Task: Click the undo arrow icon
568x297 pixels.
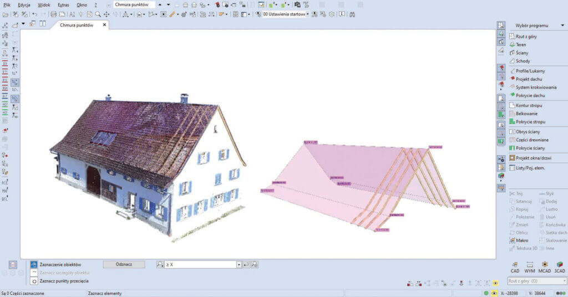Action: [x=34, y=14]
